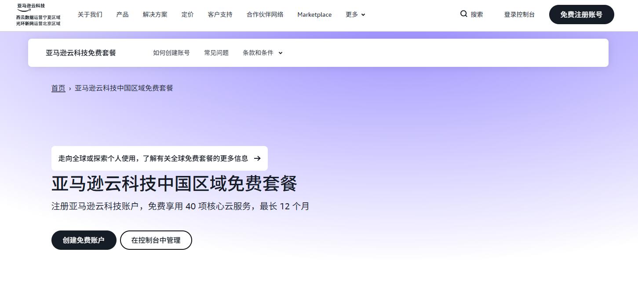Open the 如何创建账号 tab

[171, 53]
